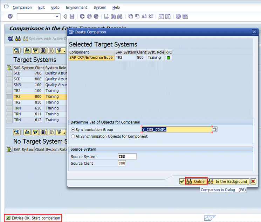Select the Synchronization Group radio button
The height and width of the screenshot is (222, 261).
pyautogui.click(x=73, y=130)
